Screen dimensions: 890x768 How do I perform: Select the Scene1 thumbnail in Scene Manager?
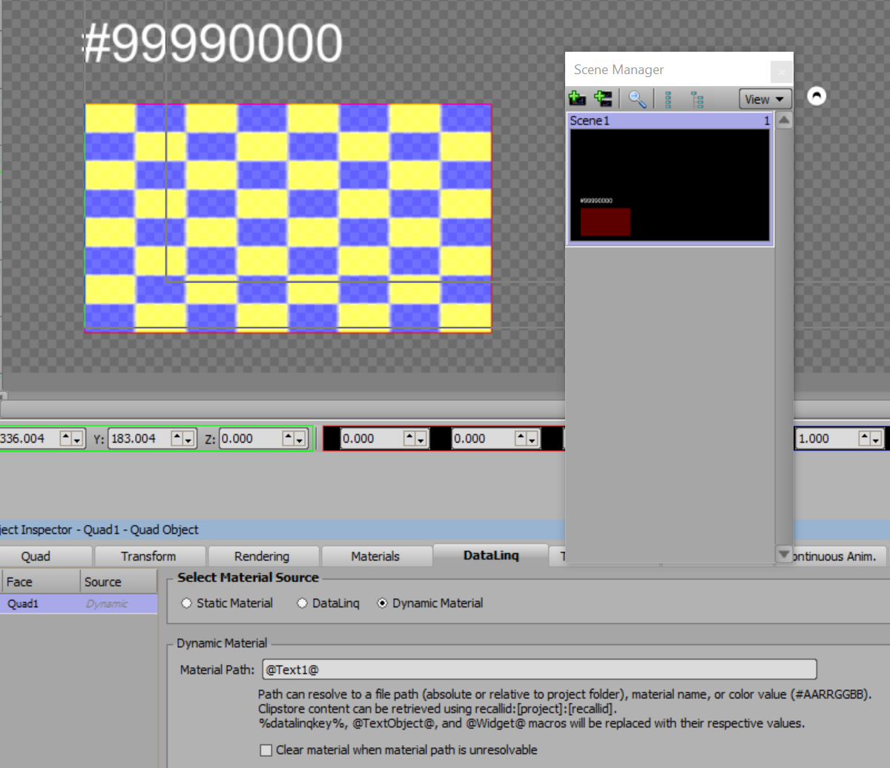click(x=669, y=185)
